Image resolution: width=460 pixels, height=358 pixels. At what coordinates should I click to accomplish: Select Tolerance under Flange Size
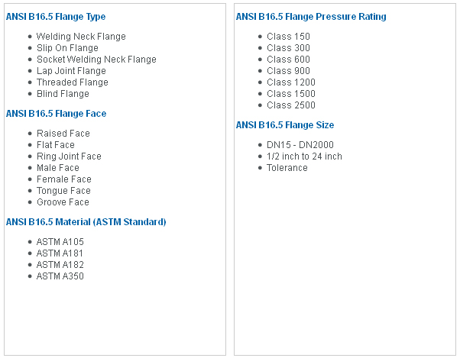coord(287,168)
